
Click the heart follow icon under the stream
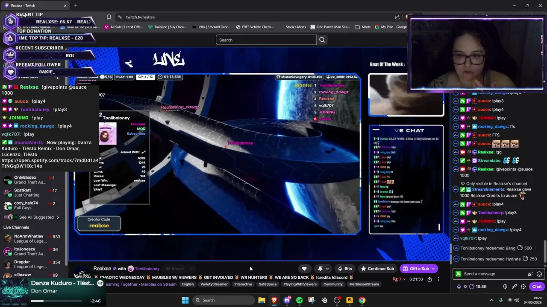click(304, 269)
